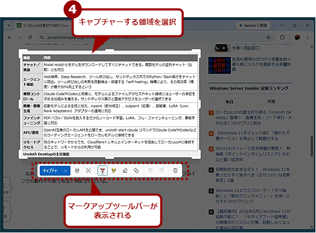
Task: Select the ローカルLLMの壁を打ち破る browser tab
Action: point(43,25)
